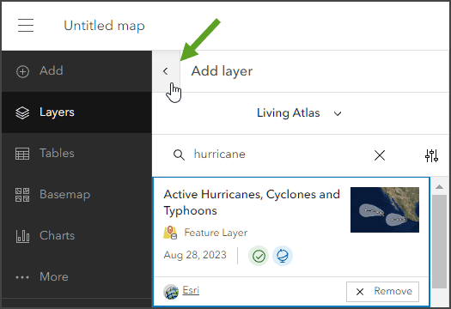Screen dimensions: 451x309
Task: Click the Add layer heading
Action: [222, 71]
